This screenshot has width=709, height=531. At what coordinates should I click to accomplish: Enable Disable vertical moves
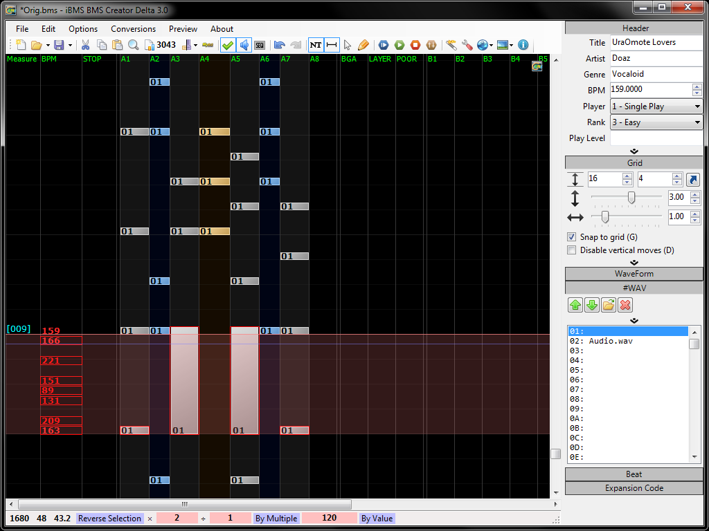pos(571,250)
